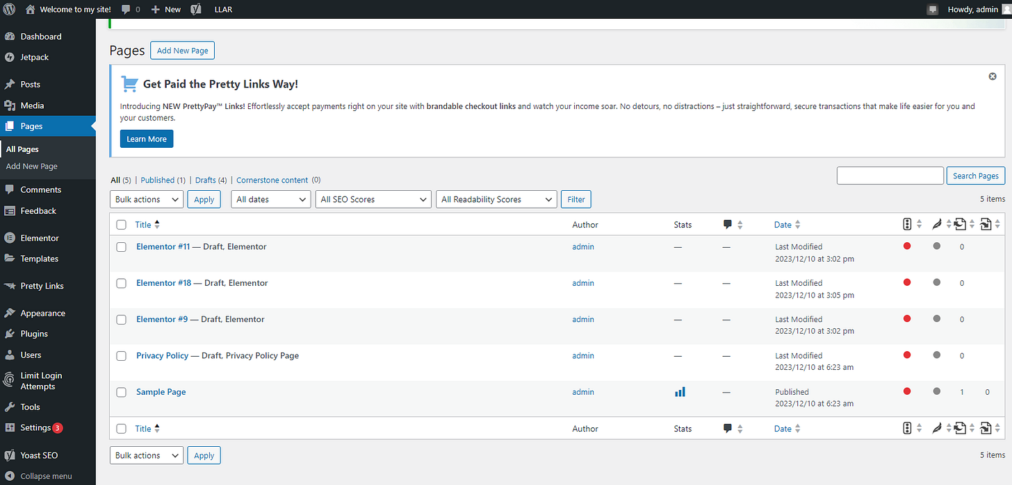Sort by Date in table header
This screenshot has width=1012, height=485.
click(x=783, y=225)
